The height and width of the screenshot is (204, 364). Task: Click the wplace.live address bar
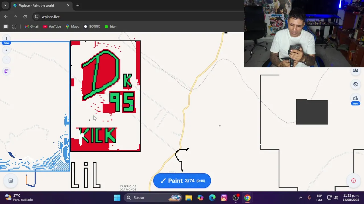point(136,17)
